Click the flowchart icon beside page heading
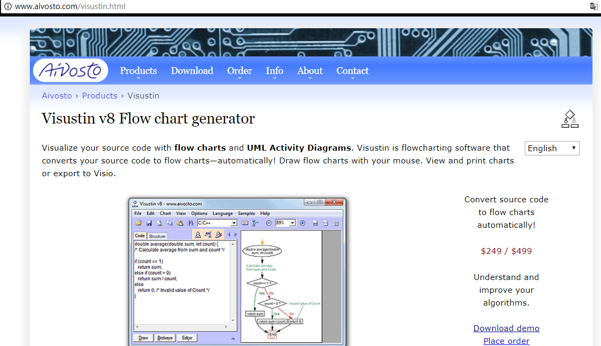Viewport: 601px width, 346px height. (x=570, y=119)
